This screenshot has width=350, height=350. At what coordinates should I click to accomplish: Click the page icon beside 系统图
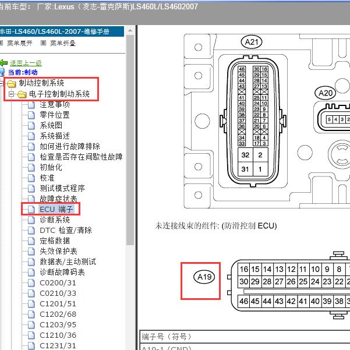tap(31, 126)
